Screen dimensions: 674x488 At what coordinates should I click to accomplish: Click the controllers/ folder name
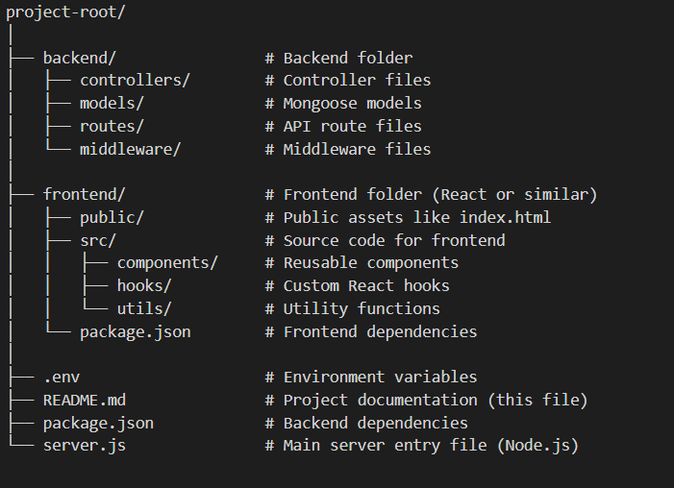tap(135, 81)
